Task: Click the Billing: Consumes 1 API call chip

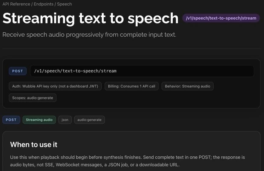Action: tap(132, 86)
